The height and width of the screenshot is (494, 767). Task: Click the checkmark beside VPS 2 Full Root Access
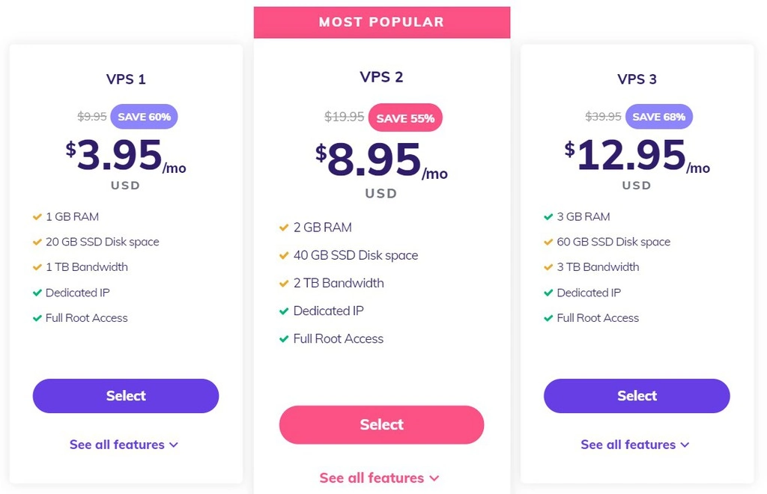(x=284, y=339)
